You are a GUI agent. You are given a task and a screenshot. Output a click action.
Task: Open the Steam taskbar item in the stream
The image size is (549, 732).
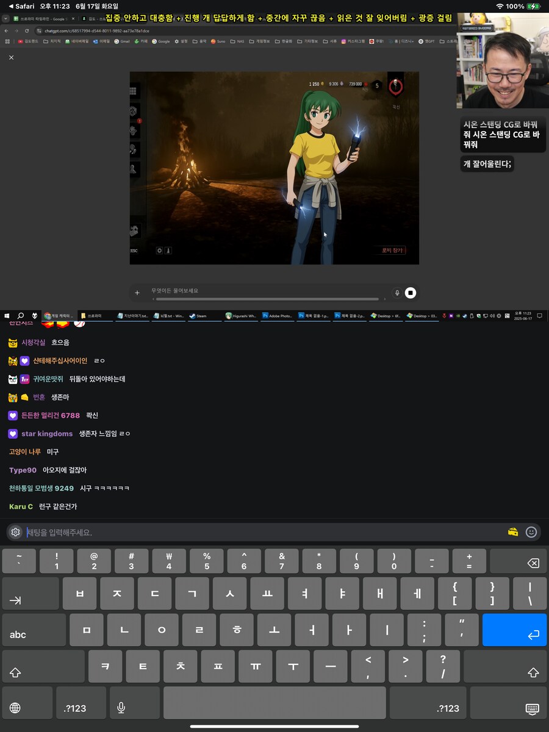204,316
